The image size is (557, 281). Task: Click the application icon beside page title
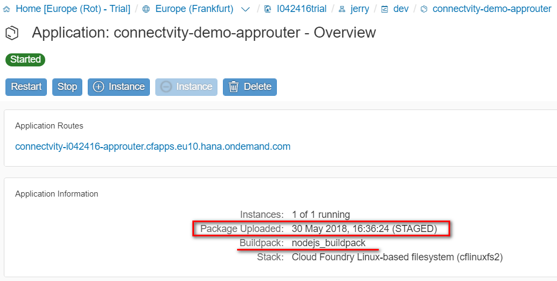click(x=12, y=33)
